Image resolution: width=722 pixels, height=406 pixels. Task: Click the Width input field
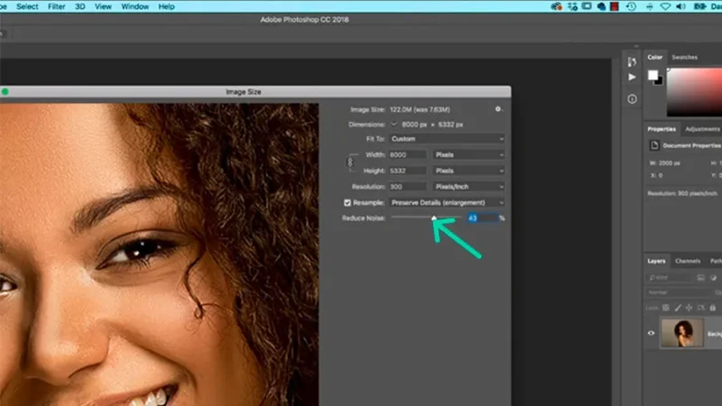[408, 154]
